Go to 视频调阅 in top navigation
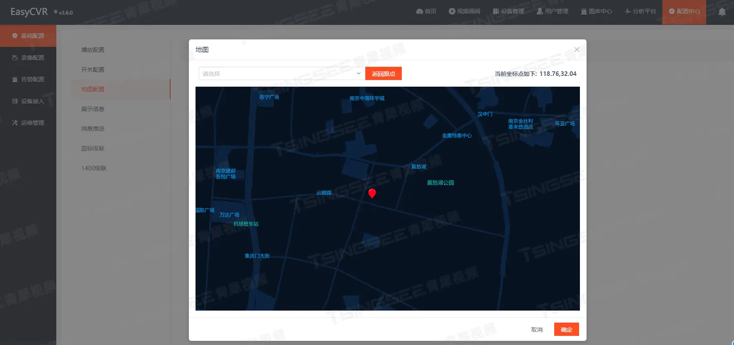The image size is (734, 345). click(x=464, y=11)
